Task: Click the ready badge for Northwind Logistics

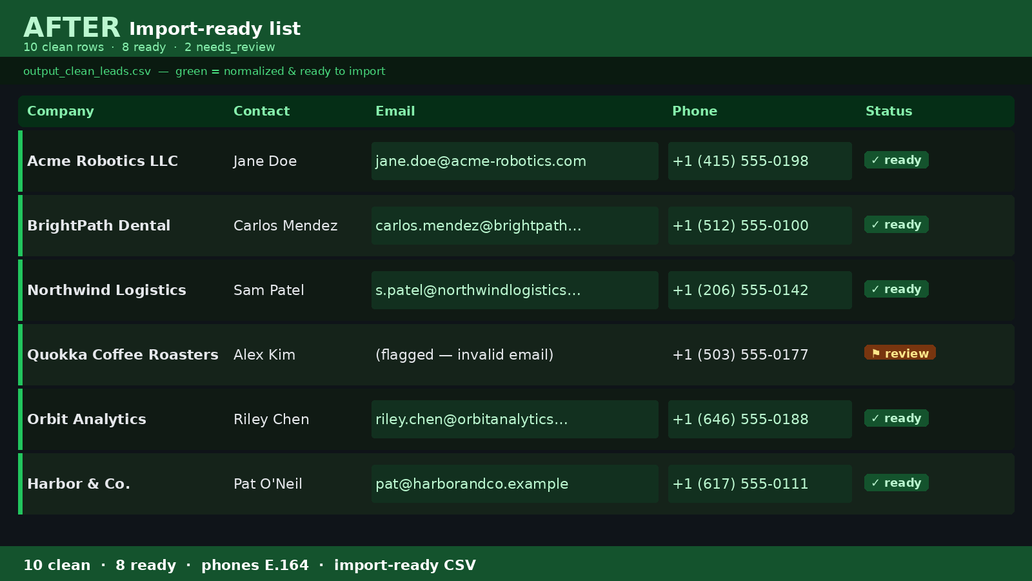Action: 897,289
